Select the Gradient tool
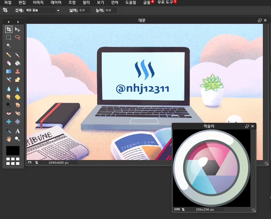271x219 pixels. [x=9, y=71]
